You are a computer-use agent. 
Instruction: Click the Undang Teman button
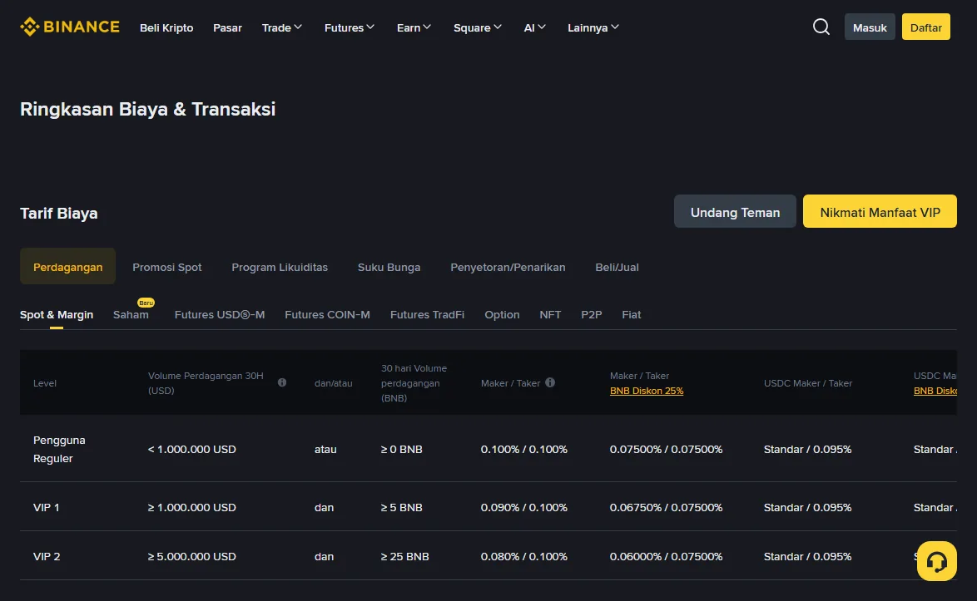point(735,211)
